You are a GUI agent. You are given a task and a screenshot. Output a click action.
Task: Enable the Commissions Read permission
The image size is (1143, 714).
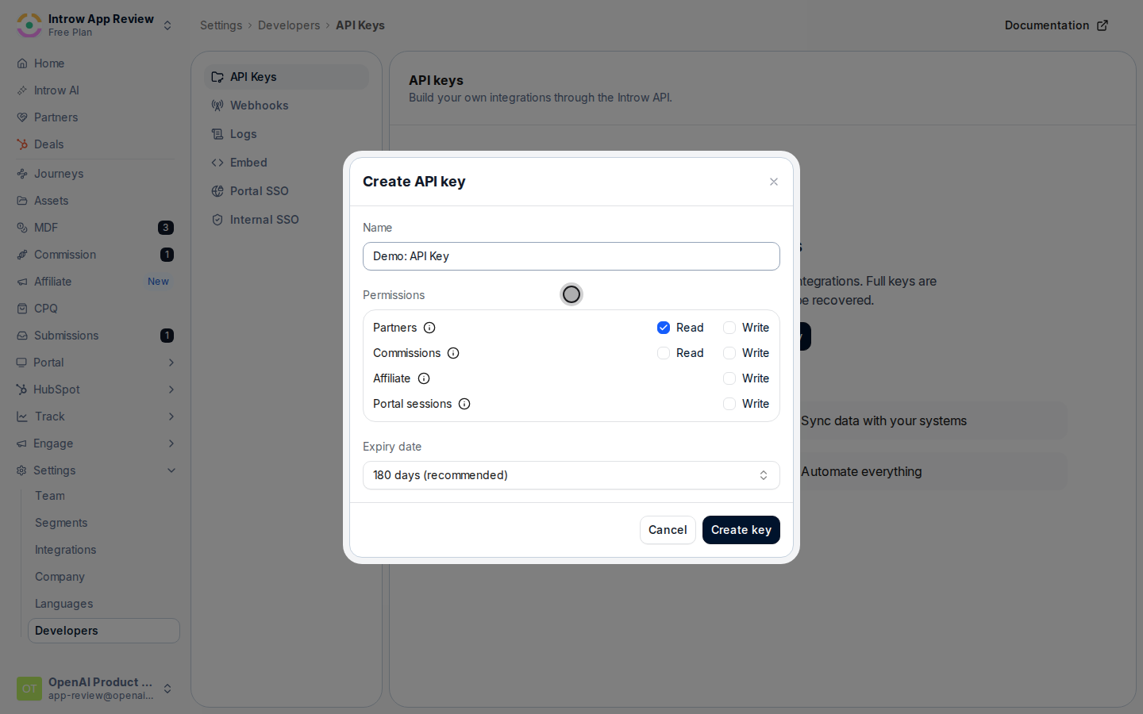[664, 353]
